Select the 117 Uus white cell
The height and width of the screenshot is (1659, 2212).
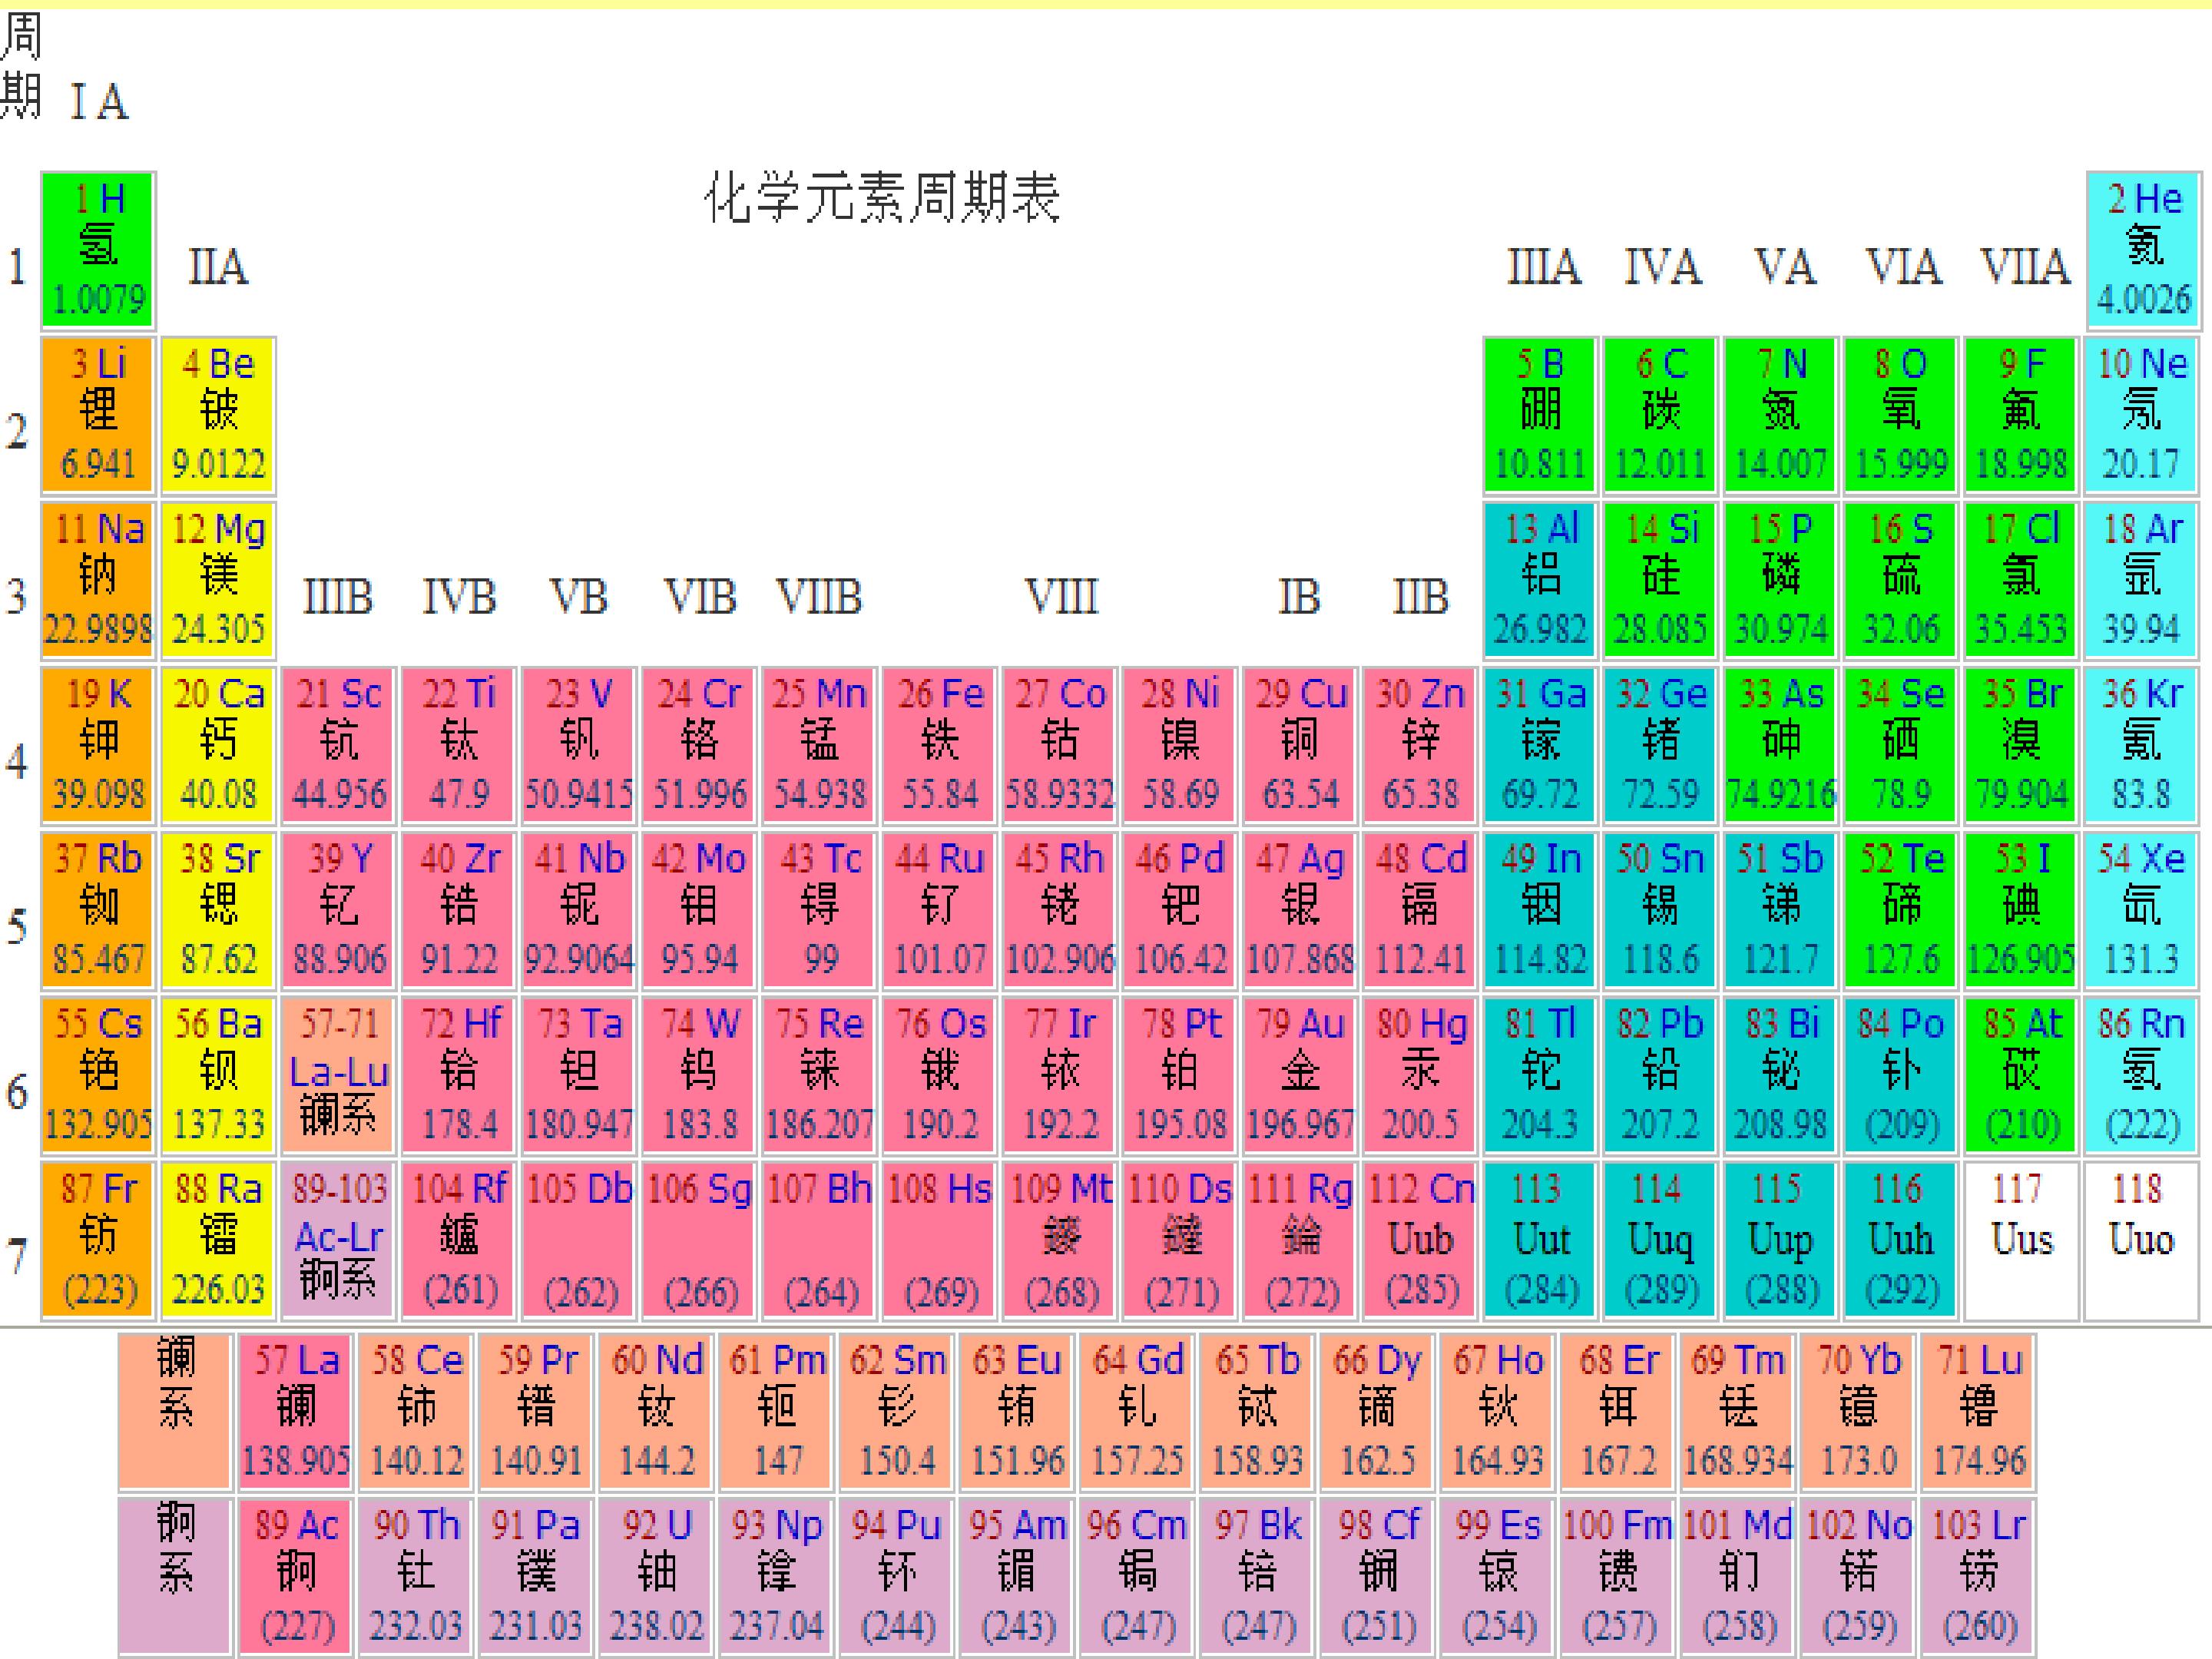tap(2021, 1240)
